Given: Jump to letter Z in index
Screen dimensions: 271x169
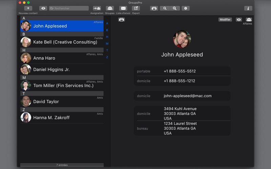Looking at the screenshot, I should (107, 57).
